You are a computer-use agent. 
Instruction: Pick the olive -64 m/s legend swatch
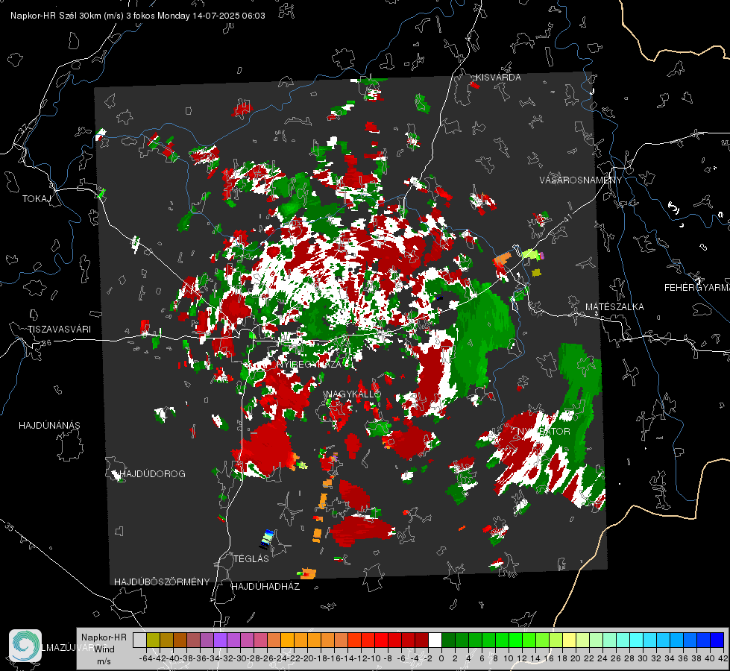153,640
